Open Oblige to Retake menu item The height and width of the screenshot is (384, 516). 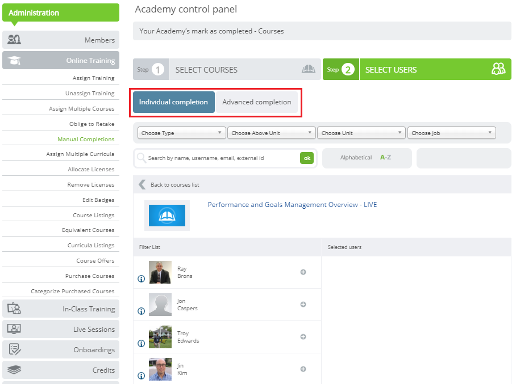[92, 124]
